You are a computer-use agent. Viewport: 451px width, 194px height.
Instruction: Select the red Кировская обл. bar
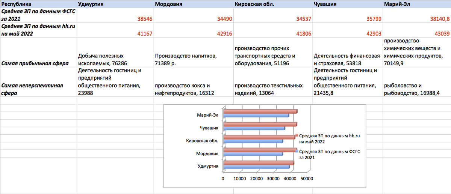pyautogui.click(x=259, y=137)
